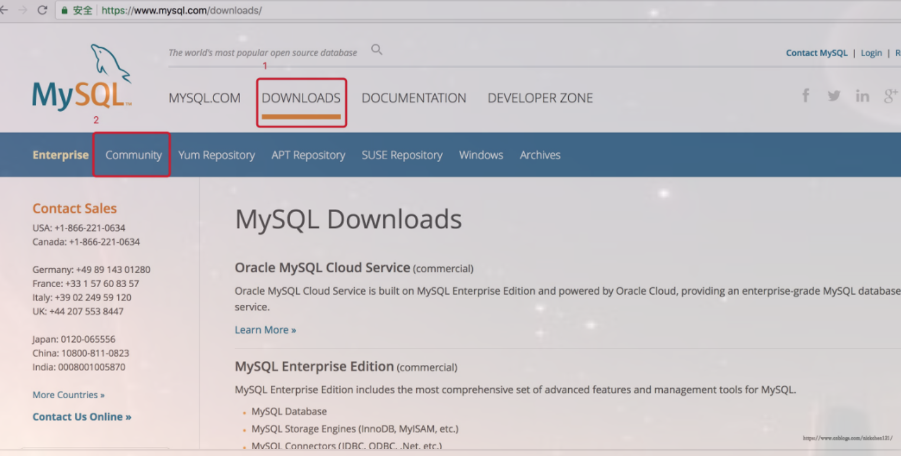Select Archives submenu item

(x=540, y=155)
